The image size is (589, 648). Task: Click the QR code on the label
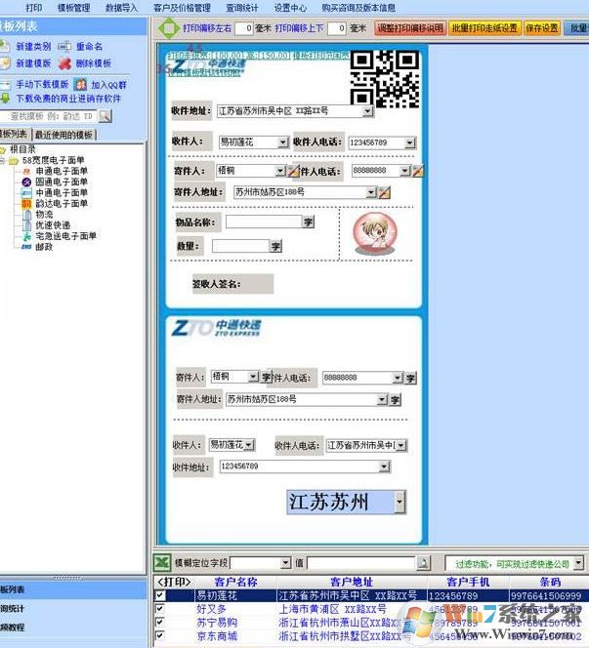point(385,78)
